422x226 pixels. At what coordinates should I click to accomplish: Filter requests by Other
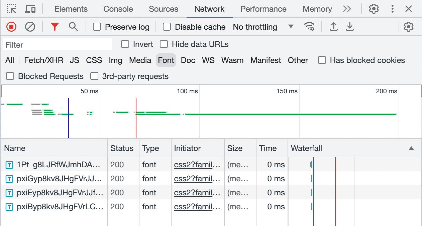click(x=298, y=60)
